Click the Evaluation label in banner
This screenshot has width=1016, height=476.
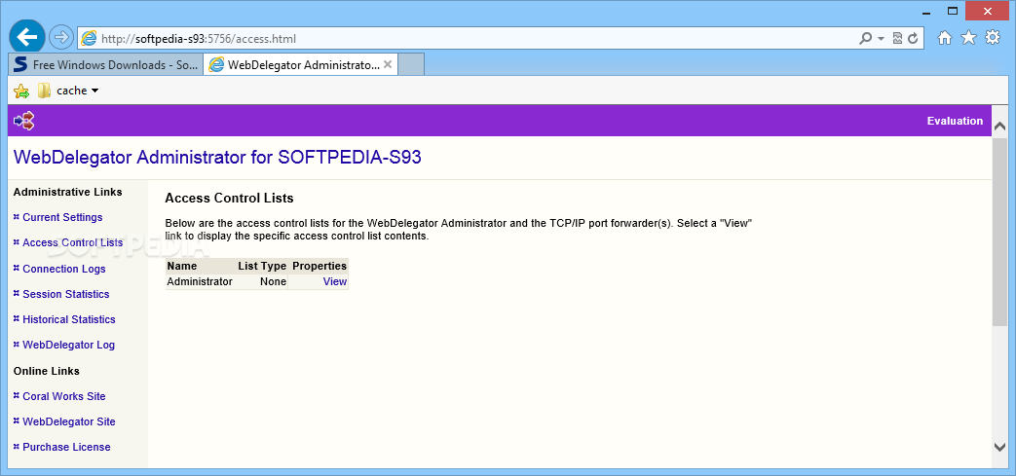pyautogui.click(x=955, y=121)
